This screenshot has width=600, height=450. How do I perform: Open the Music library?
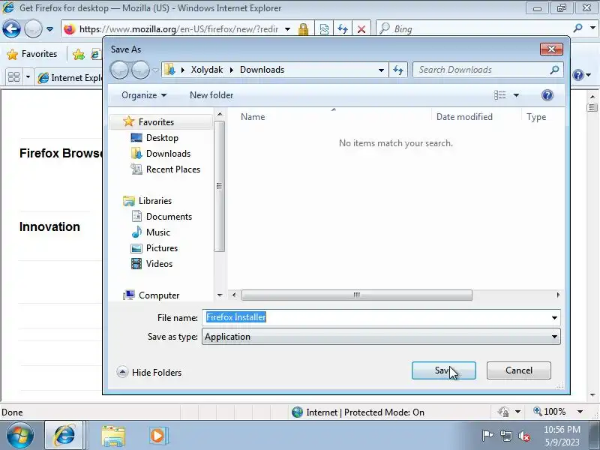click(151, 232)
